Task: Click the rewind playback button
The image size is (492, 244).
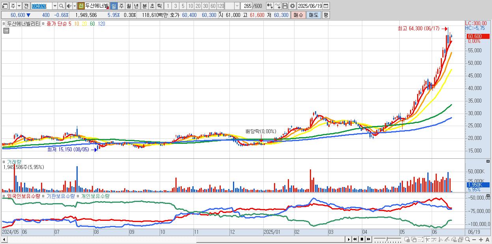Action: click(x=355, y=239)
